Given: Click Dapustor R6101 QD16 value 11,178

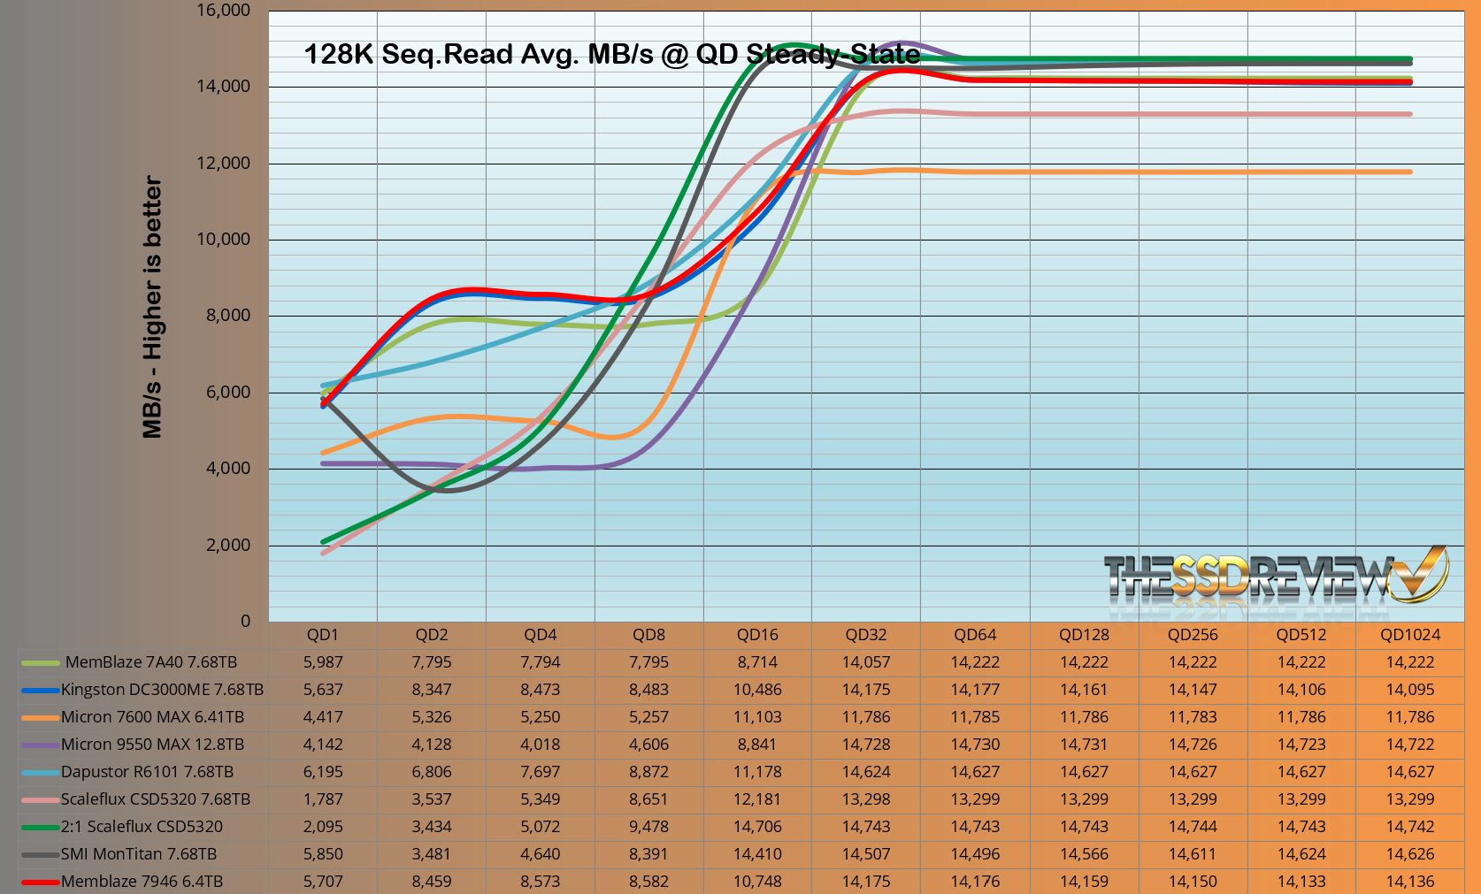Looking at the screenshot, I should tap(758, 772).
